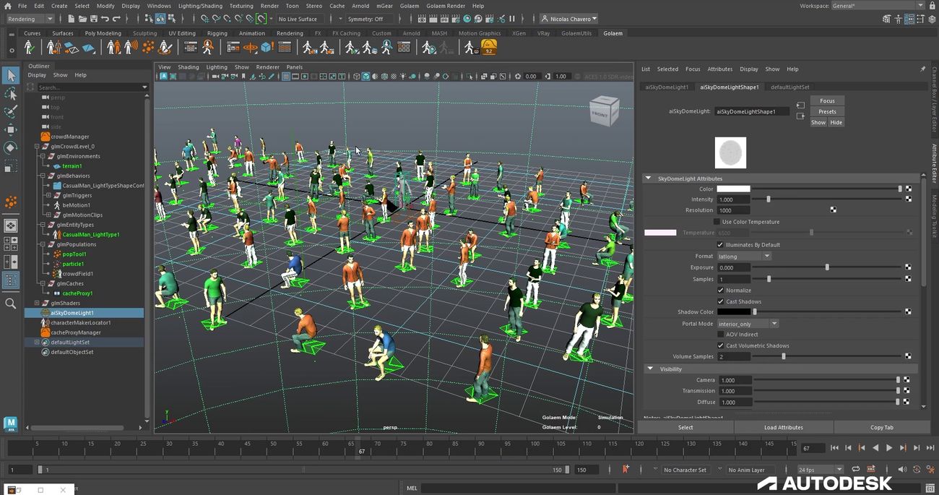Open the search magnifier in the left toolbox

(11, 304)
